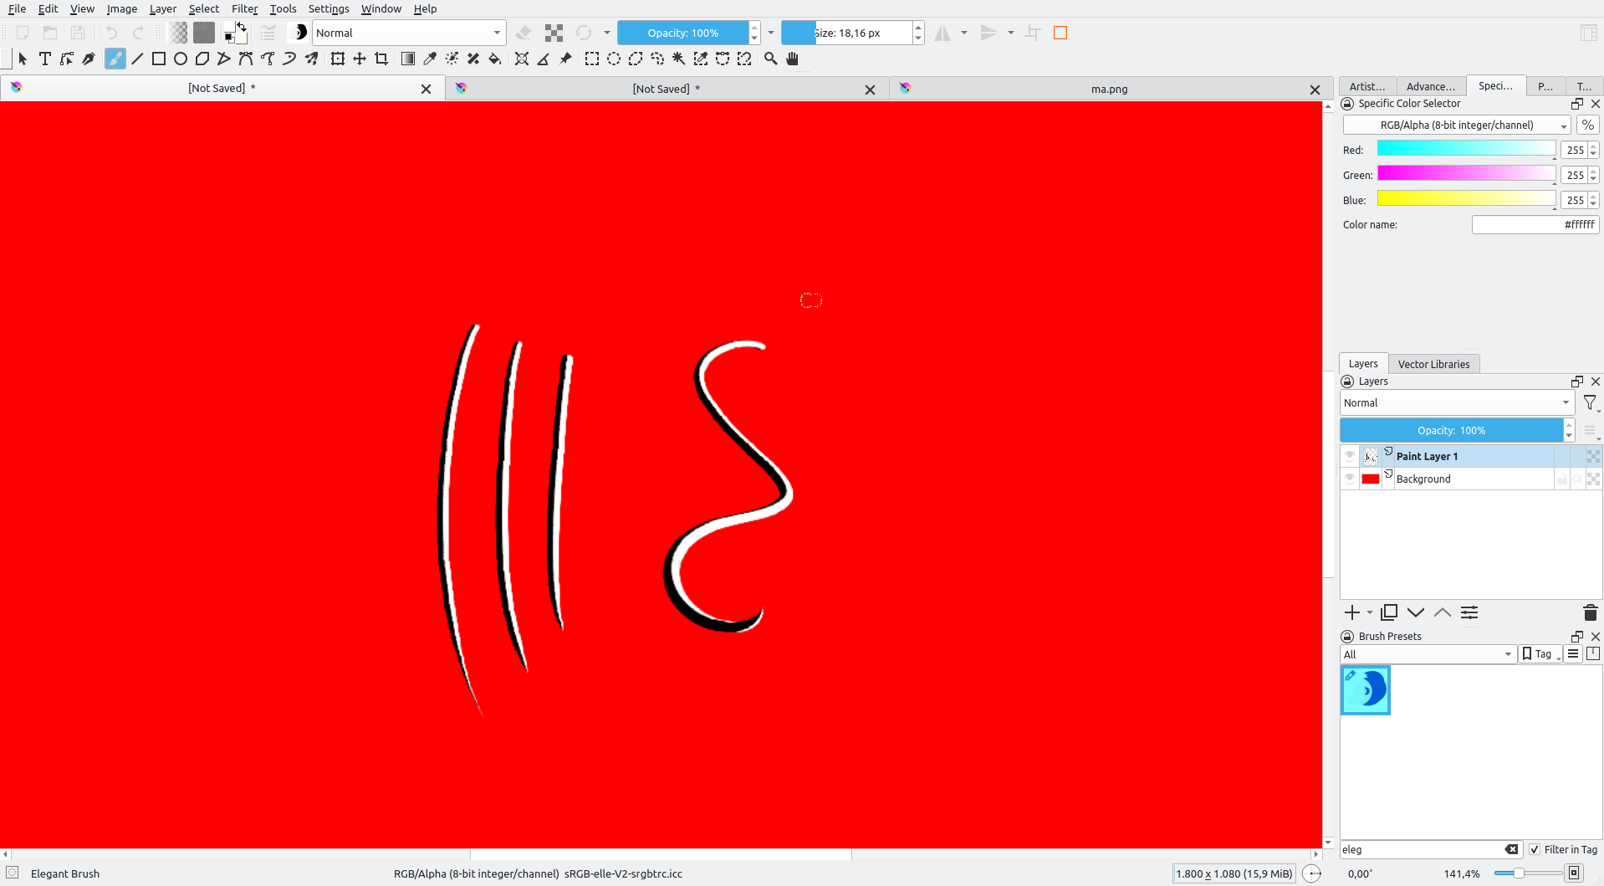Open the brush blending mode dropdown

tap(408, 33)
